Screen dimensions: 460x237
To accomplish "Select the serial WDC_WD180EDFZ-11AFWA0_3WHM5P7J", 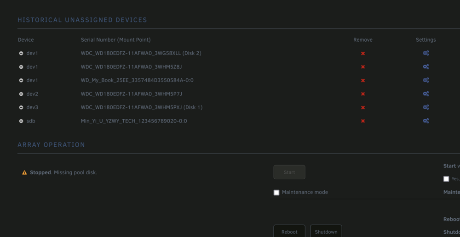I will pyautogui.click(x=132, y=94).
